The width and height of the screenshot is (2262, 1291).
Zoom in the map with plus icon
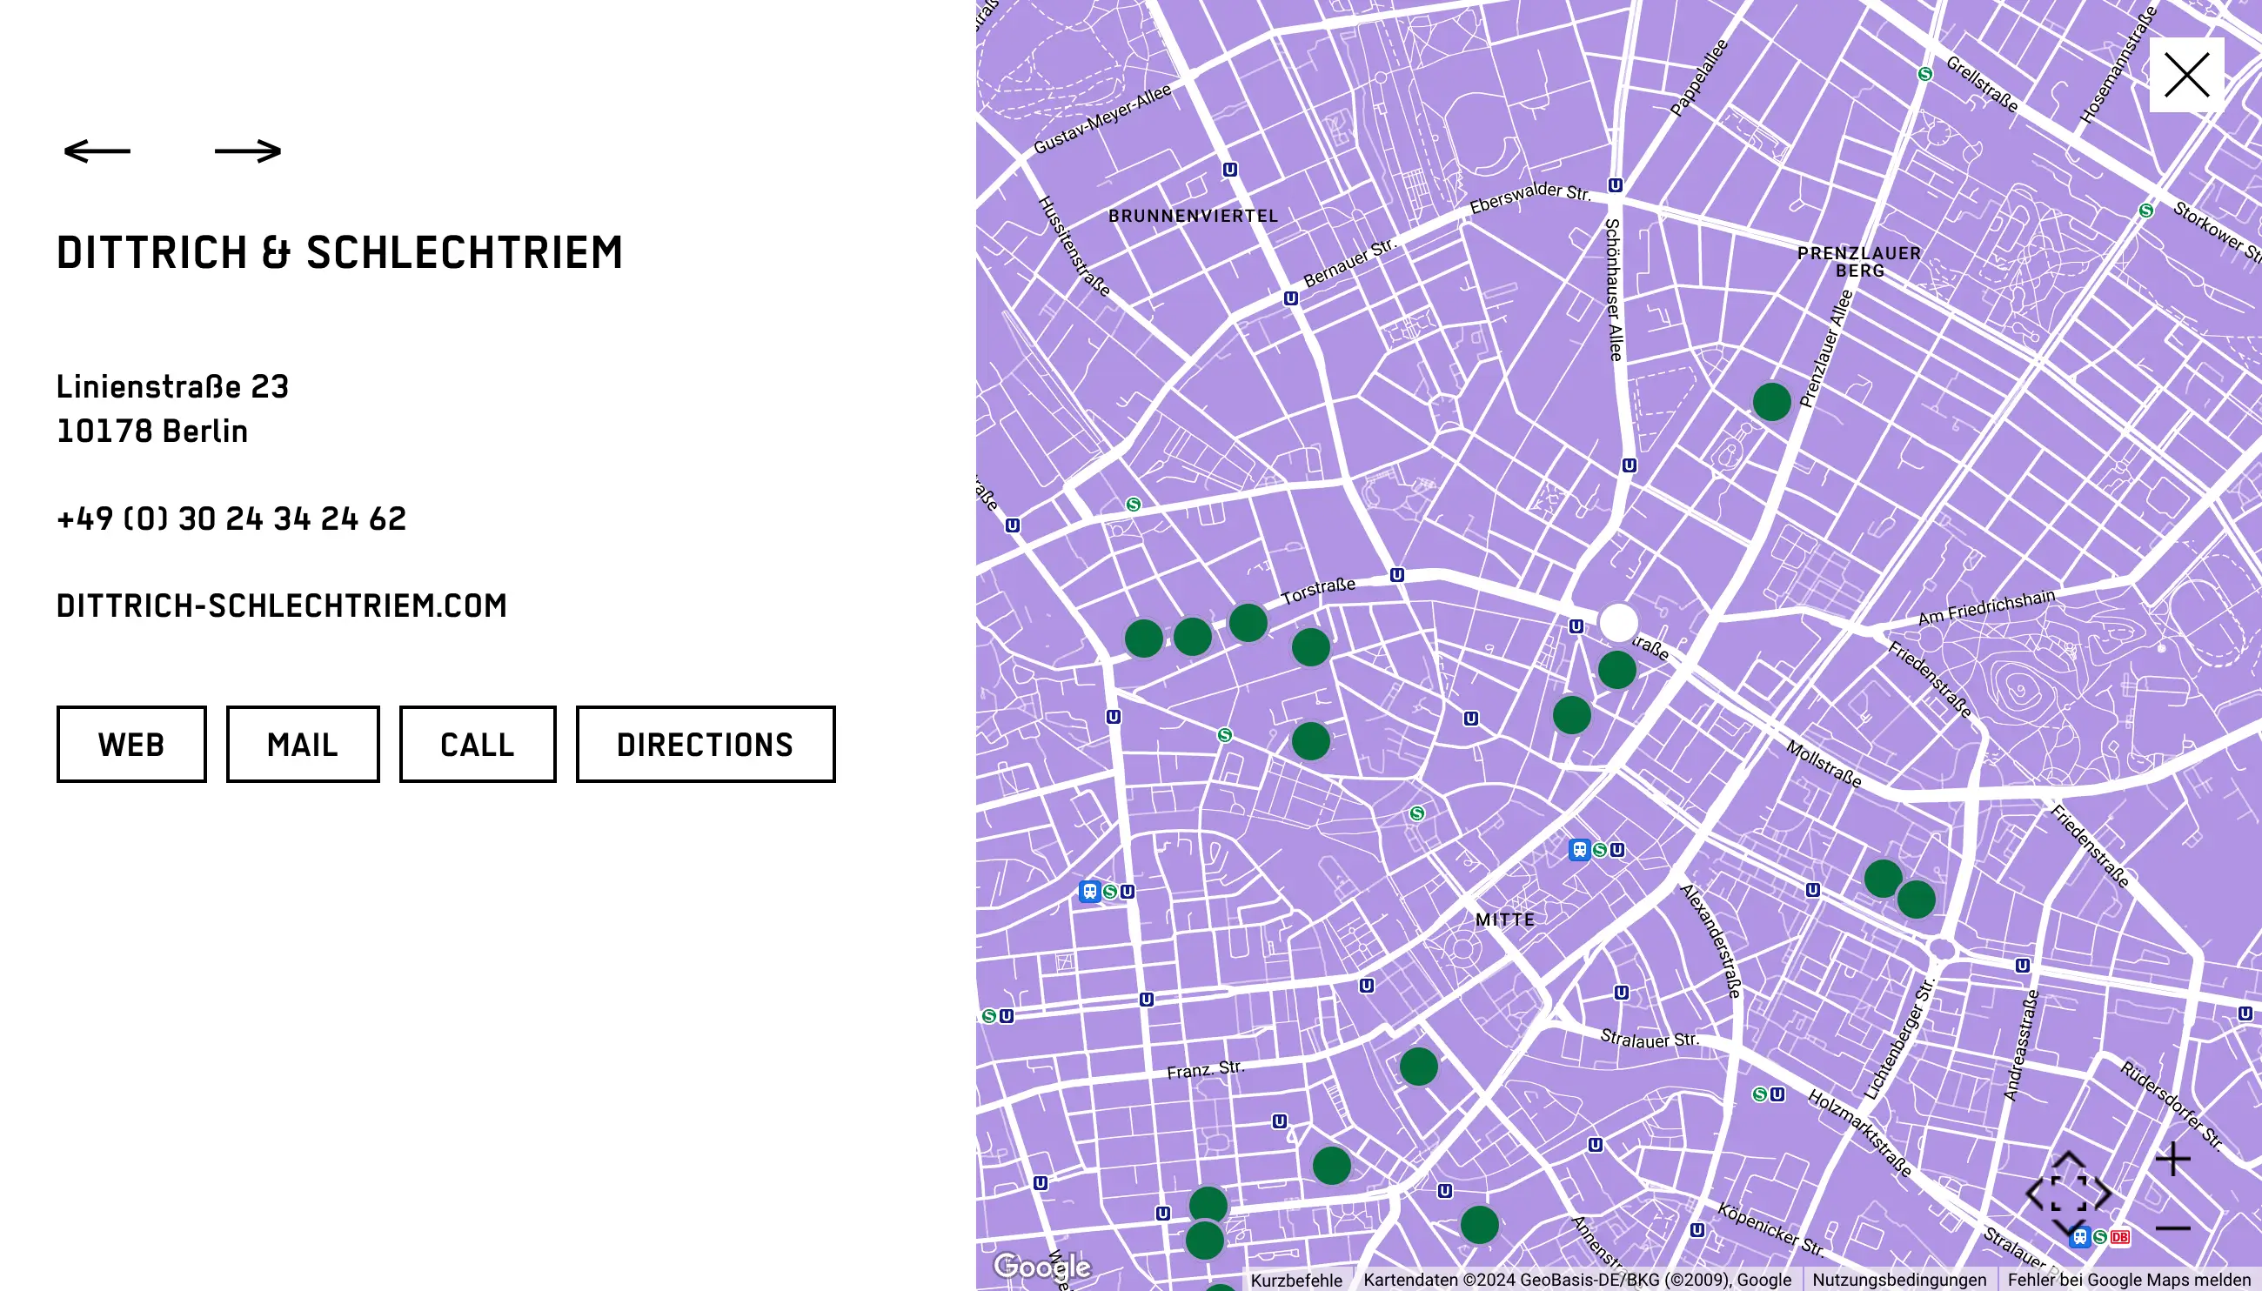pos(2172,1159)
